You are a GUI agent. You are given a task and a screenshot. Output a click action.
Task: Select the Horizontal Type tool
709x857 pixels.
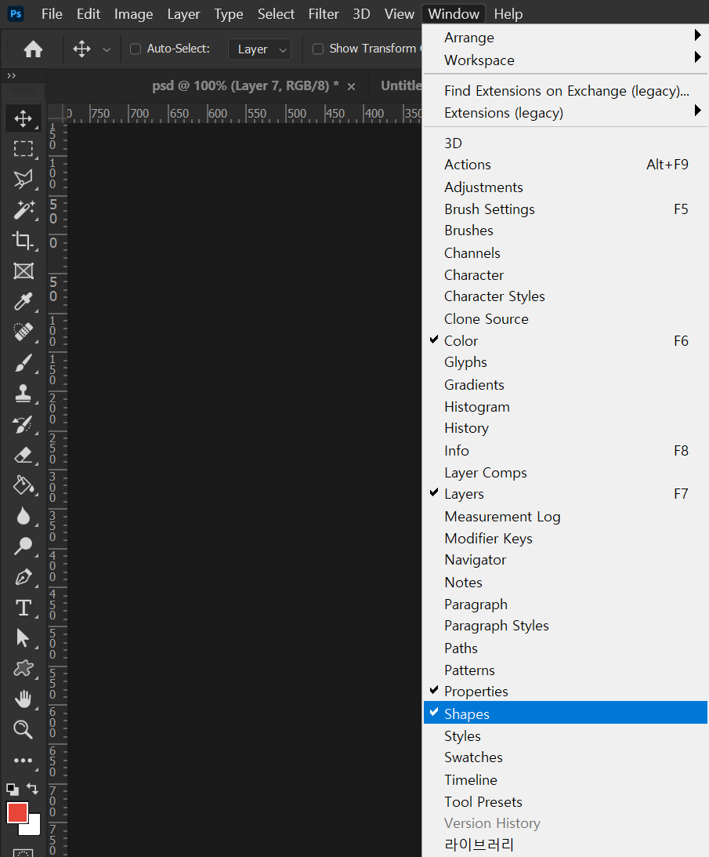(23, 607)
